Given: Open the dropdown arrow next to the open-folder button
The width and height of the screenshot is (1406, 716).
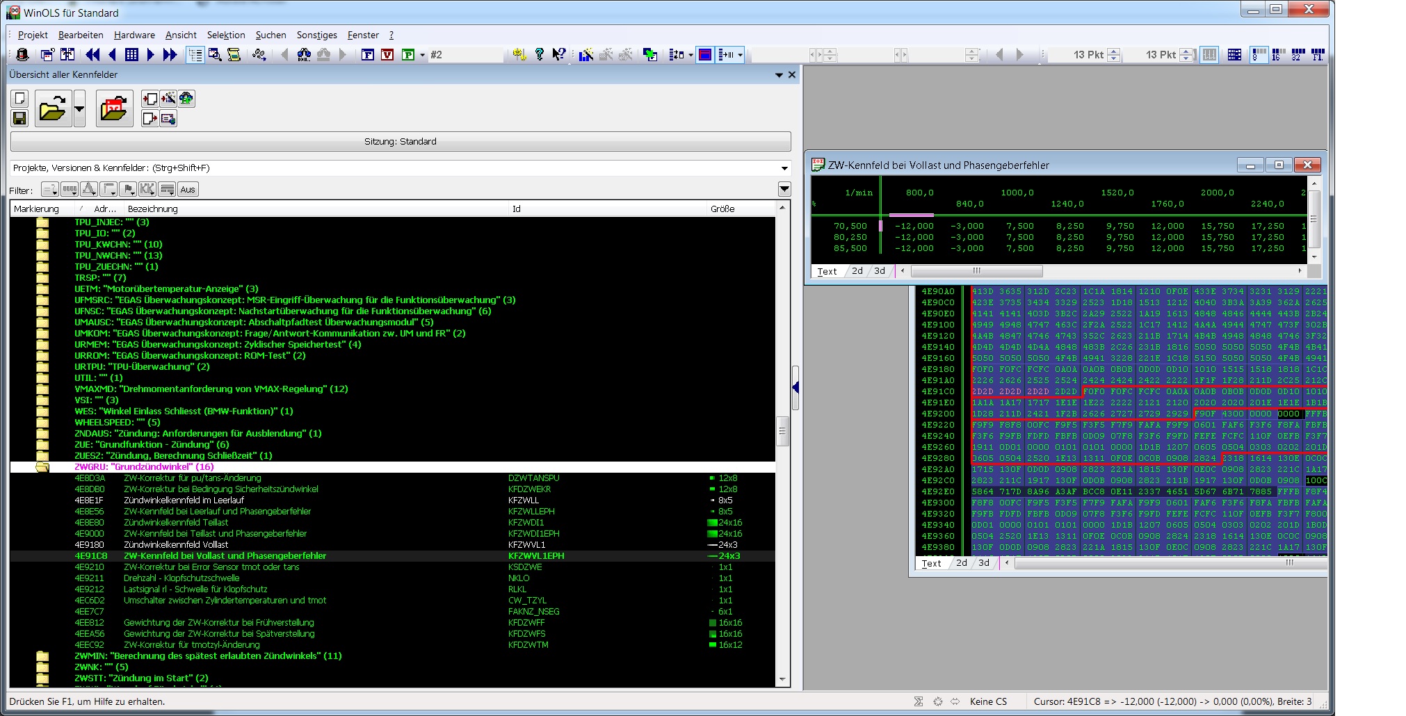Looking at the screenshot, I should pyautogui.click(x=79, y=108).
